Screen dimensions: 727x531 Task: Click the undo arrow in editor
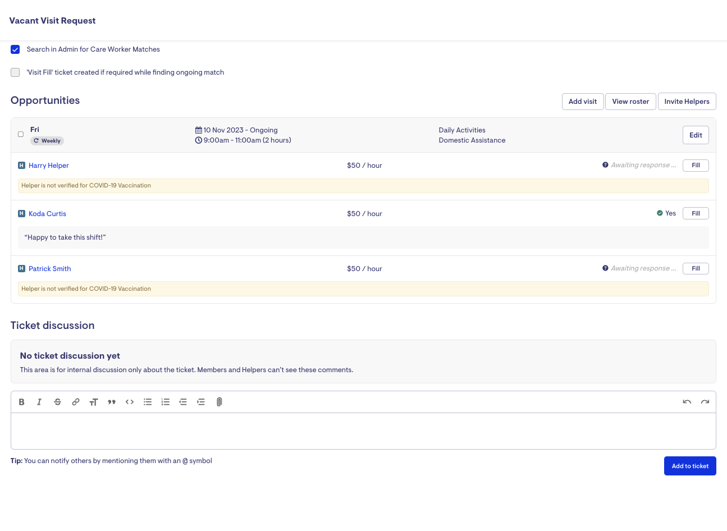[x=687, y=402]
